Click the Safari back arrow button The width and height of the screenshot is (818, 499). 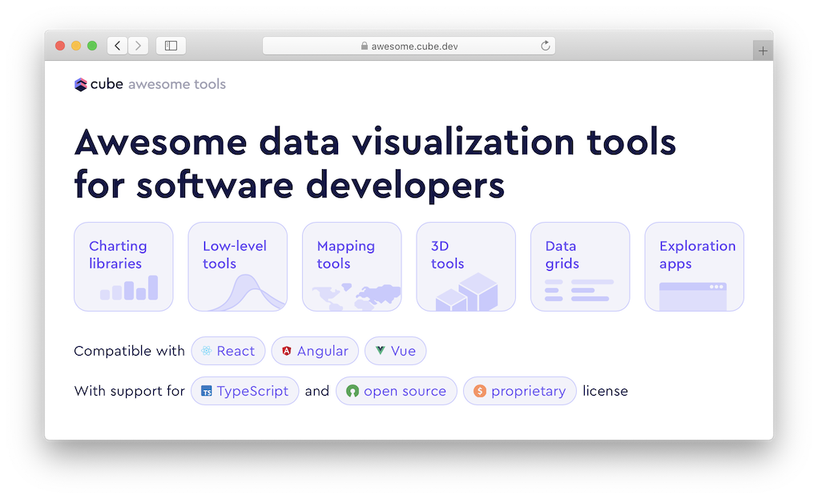point(118,46)
